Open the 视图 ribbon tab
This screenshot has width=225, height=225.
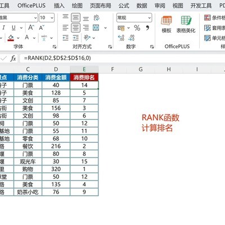178,6
